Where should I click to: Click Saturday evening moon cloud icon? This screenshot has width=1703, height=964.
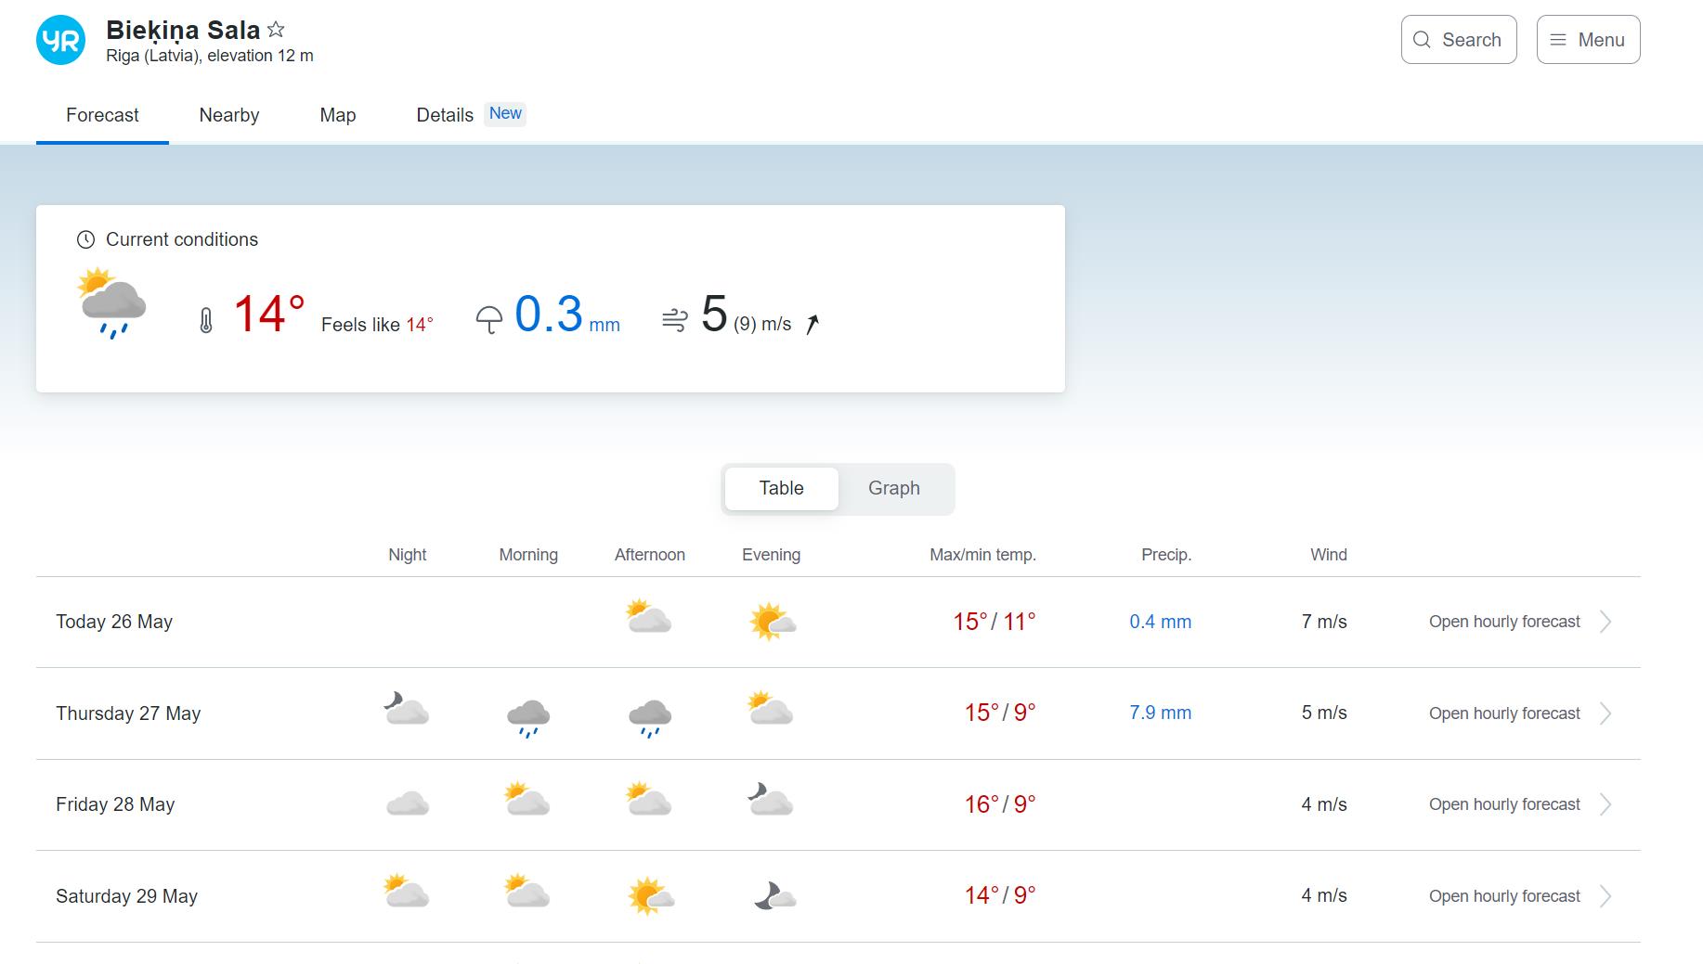pos(774,896)
